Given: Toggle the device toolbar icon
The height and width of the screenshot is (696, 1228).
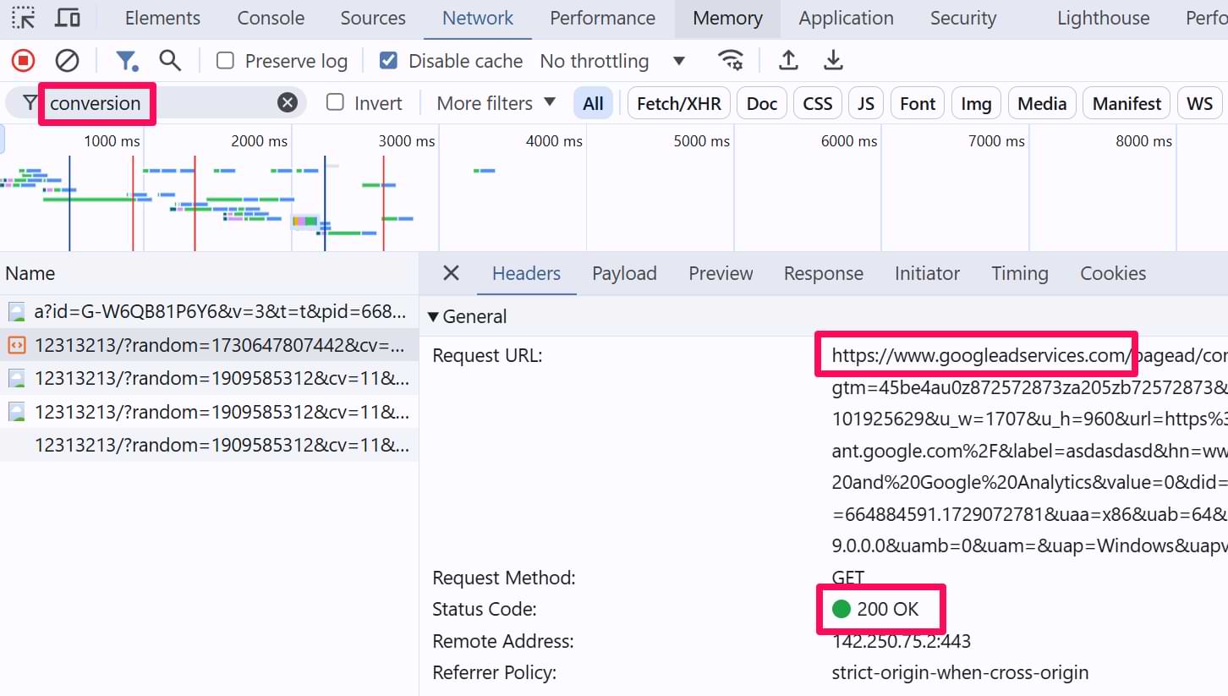Looking at the screenshot, I should pyautogui.click(x=68, y=18).
